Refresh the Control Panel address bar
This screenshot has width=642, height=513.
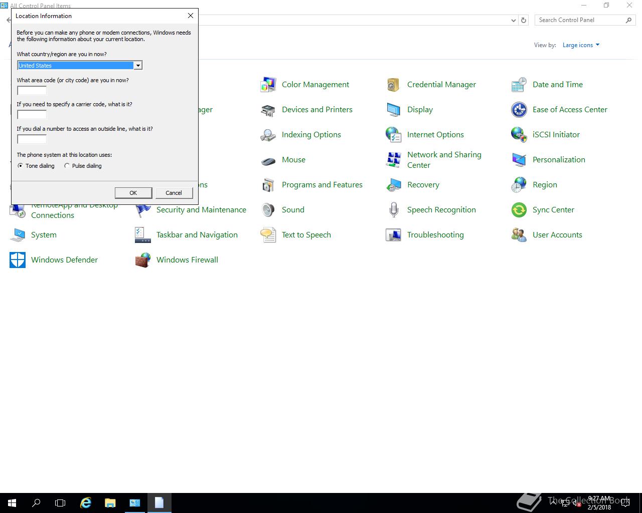[x=524, y=21]
